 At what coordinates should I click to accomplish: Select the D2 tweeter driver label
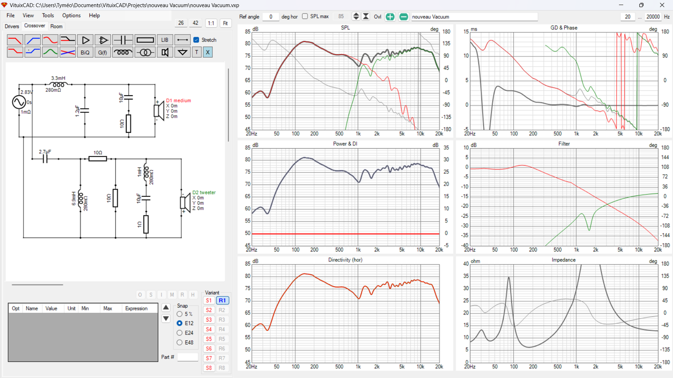(x=203, y=193)
